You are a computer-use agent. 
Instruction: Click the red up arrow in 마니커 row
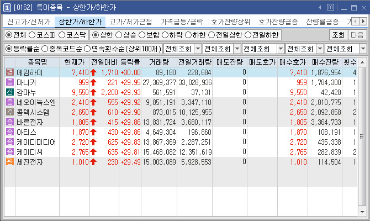click(x=93, y=82)
